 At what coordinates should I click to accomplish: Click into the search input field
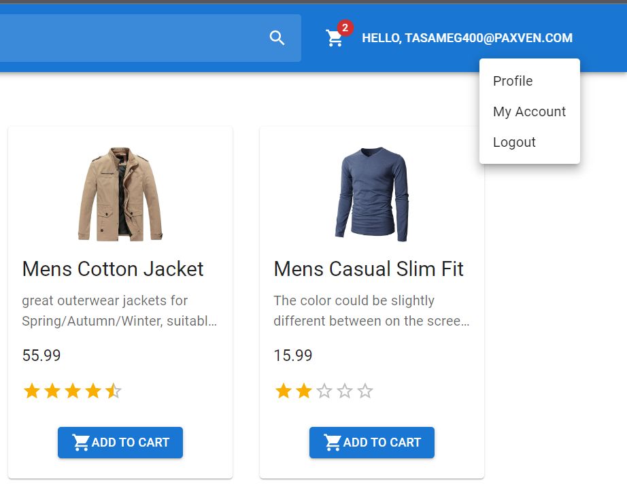[132, 38]
